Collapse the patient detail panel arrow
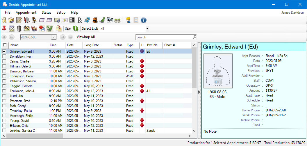This screenshot has width=307, height=146. (199, 92)
